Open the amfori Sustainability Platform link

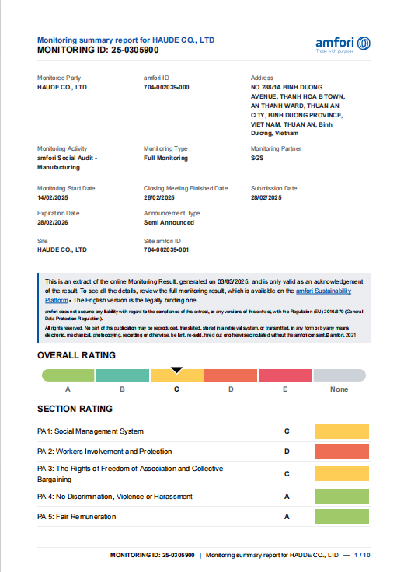(x=323, y=291)
